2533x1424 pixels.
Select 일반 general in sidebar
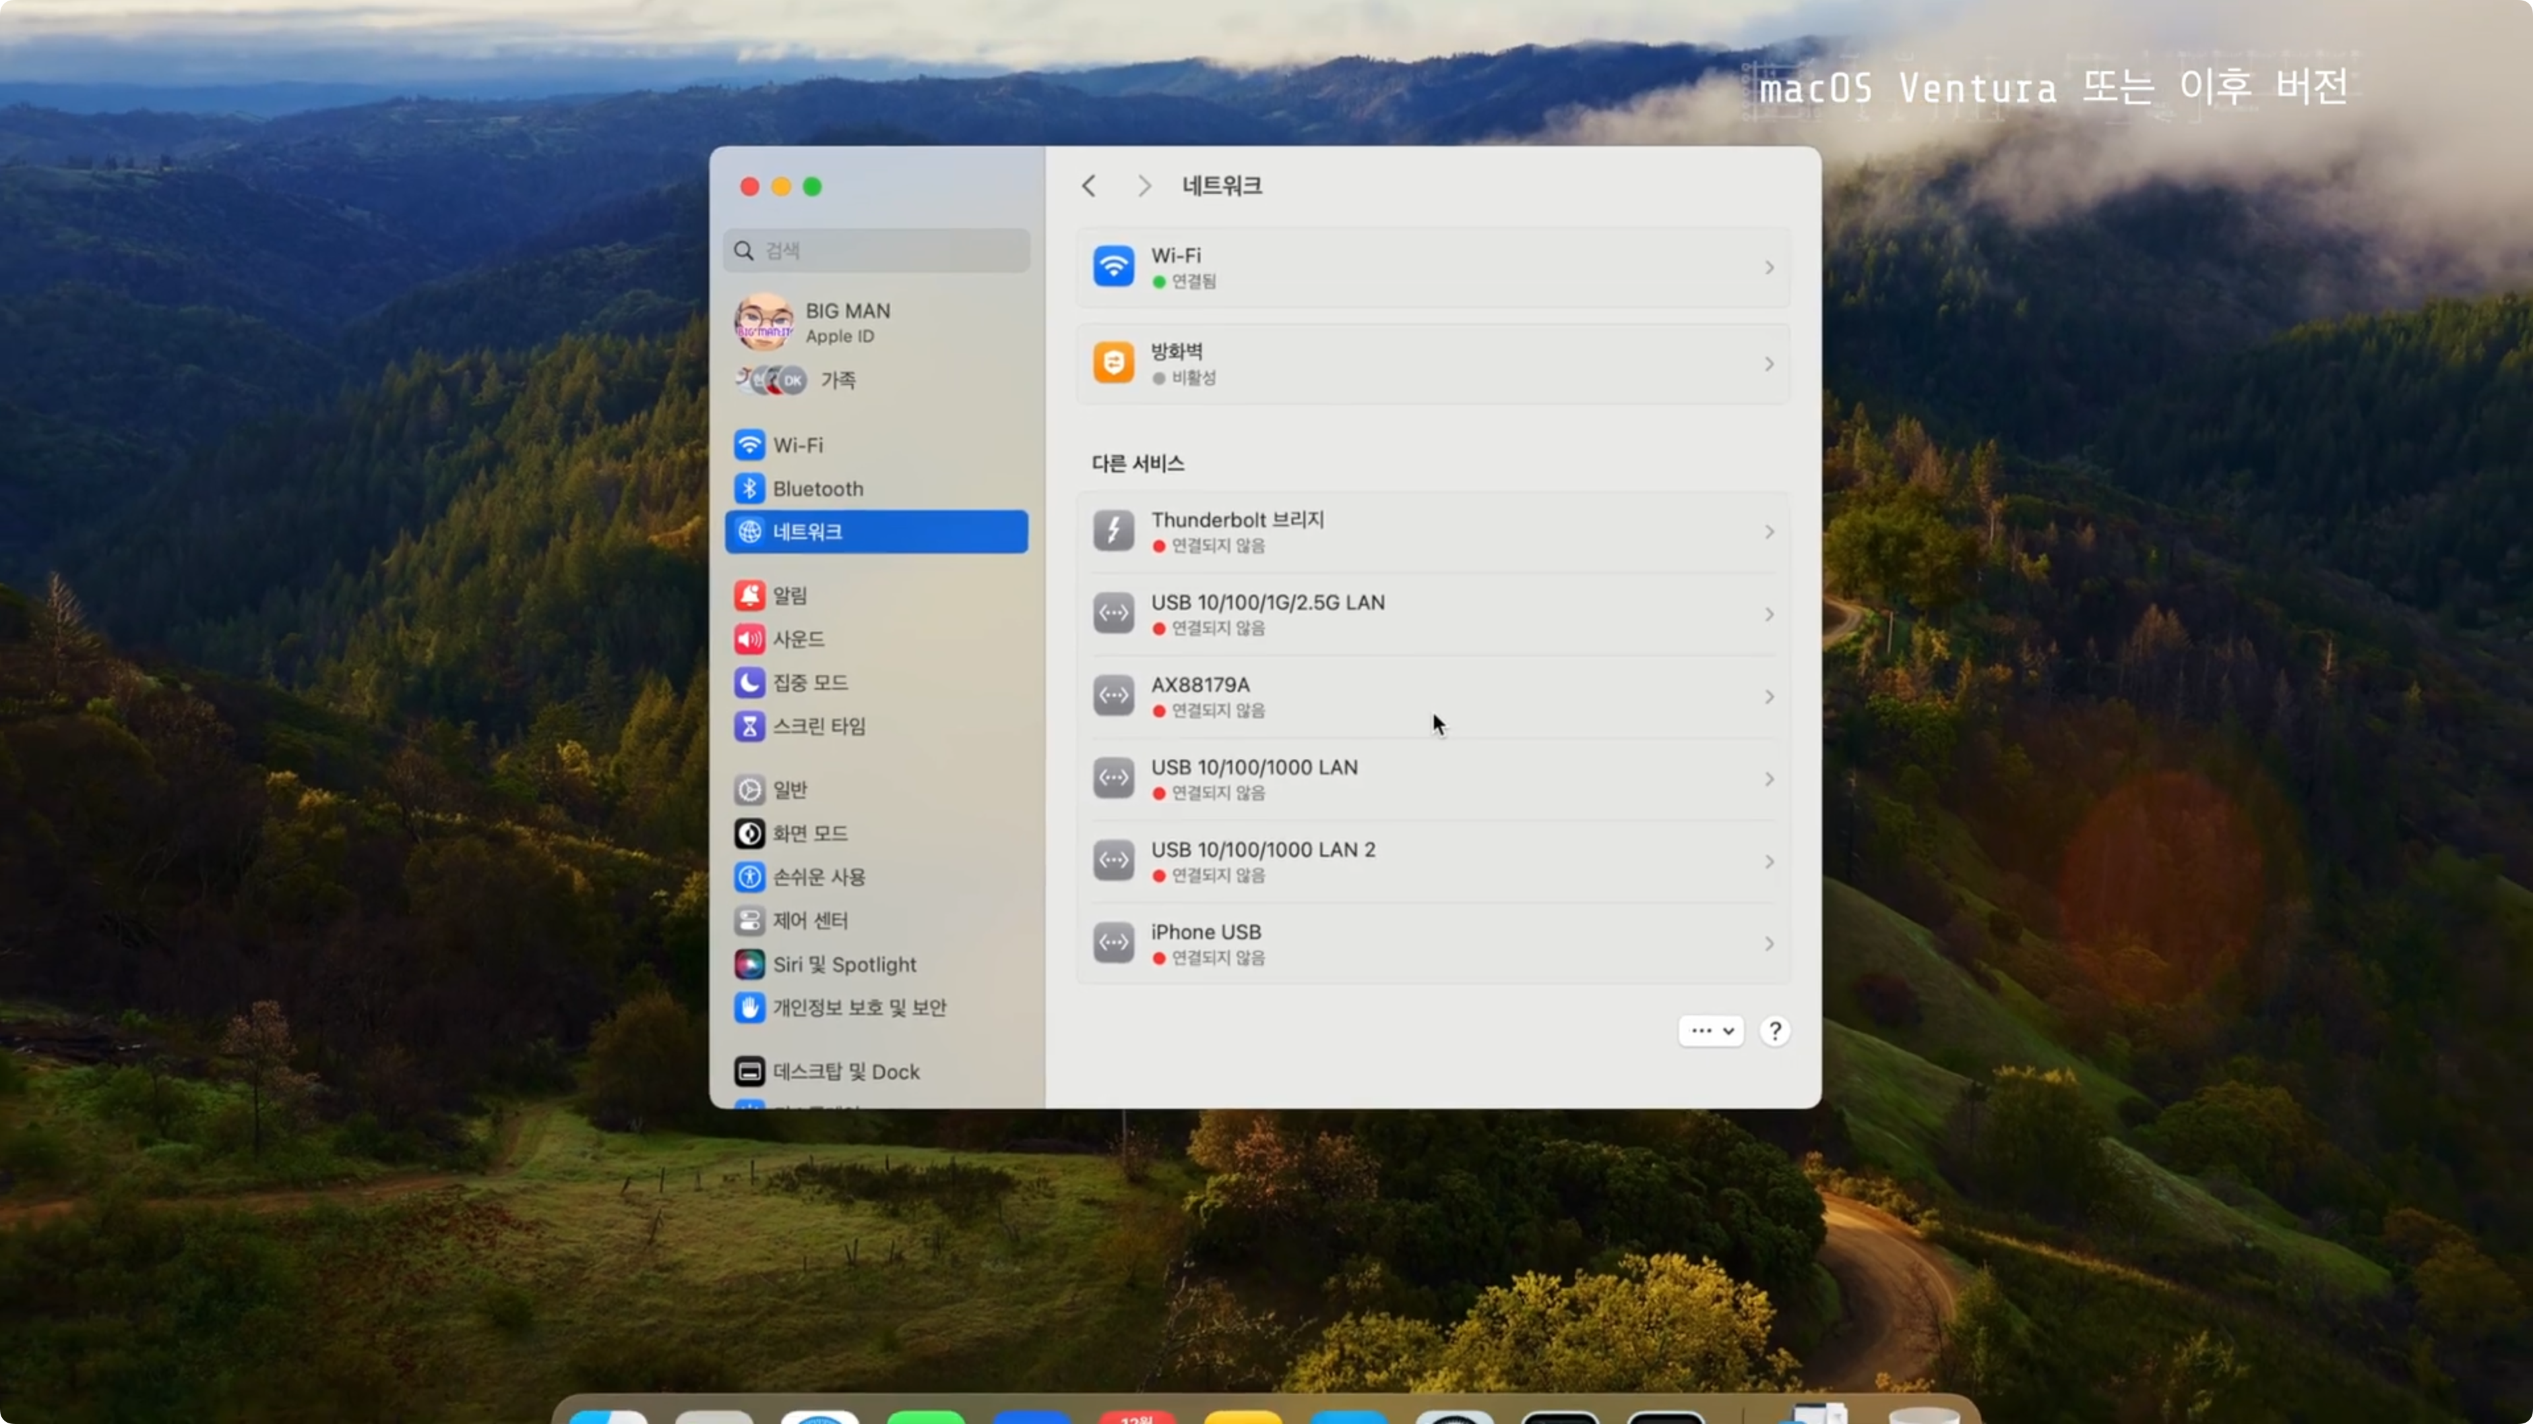pos(789,789)
